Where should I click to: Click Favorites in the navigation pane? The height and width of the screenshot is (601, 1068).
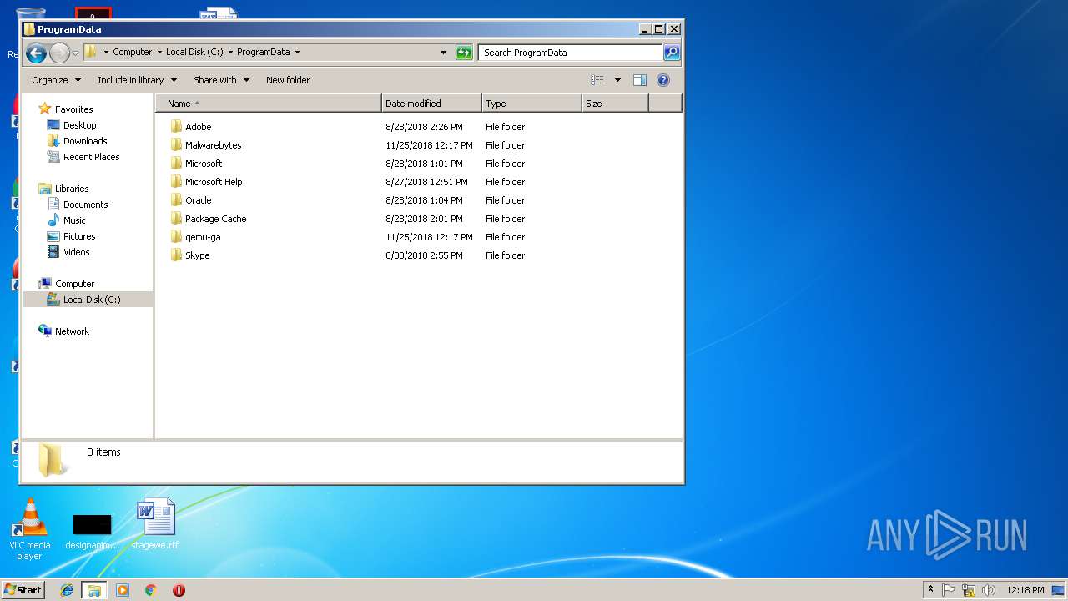(73, 109)
